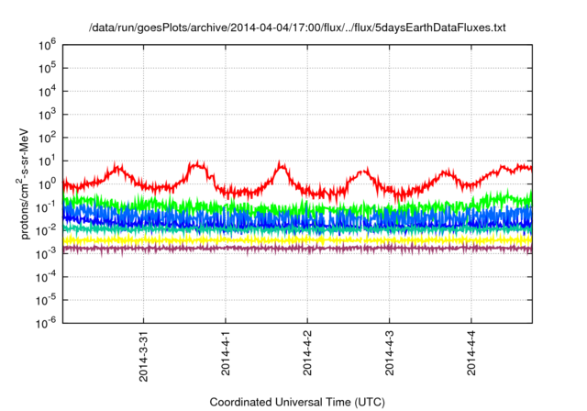The height and width of the screenshot is (411, 587).
Task: Click the 2014-4-3 date tick label
Action: pos(389,353)
